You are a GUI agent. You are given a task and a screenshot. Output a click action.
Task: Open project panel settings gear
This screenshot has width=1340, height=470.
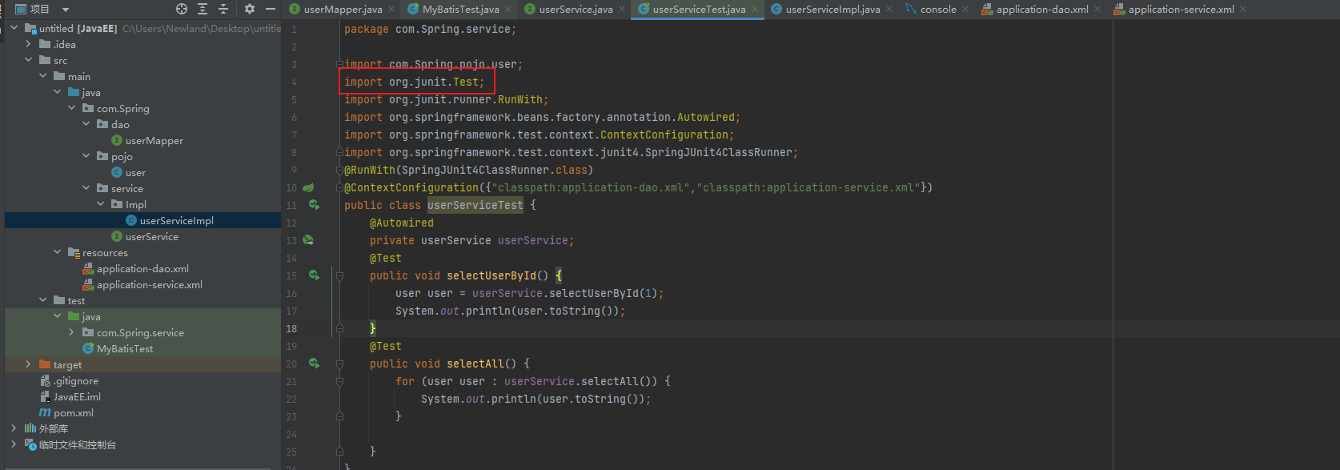click(250, 9)
